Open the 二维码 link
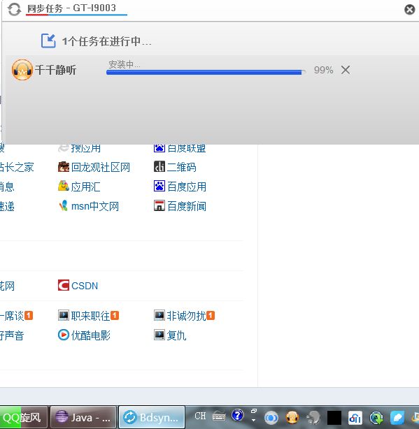This screenshot has height=429, width=419. [181, 167]
